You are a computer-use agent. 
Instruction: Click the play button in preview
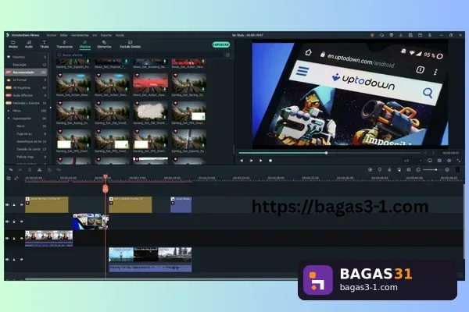click(261, 161)
